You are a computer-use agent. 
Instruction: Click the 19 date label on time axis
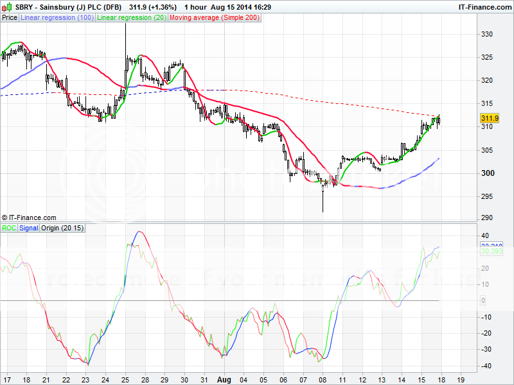[461, 380]
